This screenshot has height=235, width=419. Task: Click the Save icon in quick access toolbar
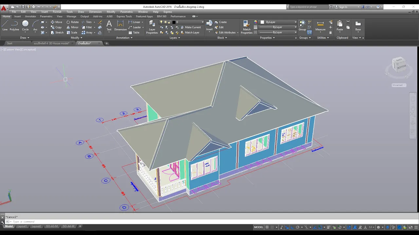click(x=23, y=7)
